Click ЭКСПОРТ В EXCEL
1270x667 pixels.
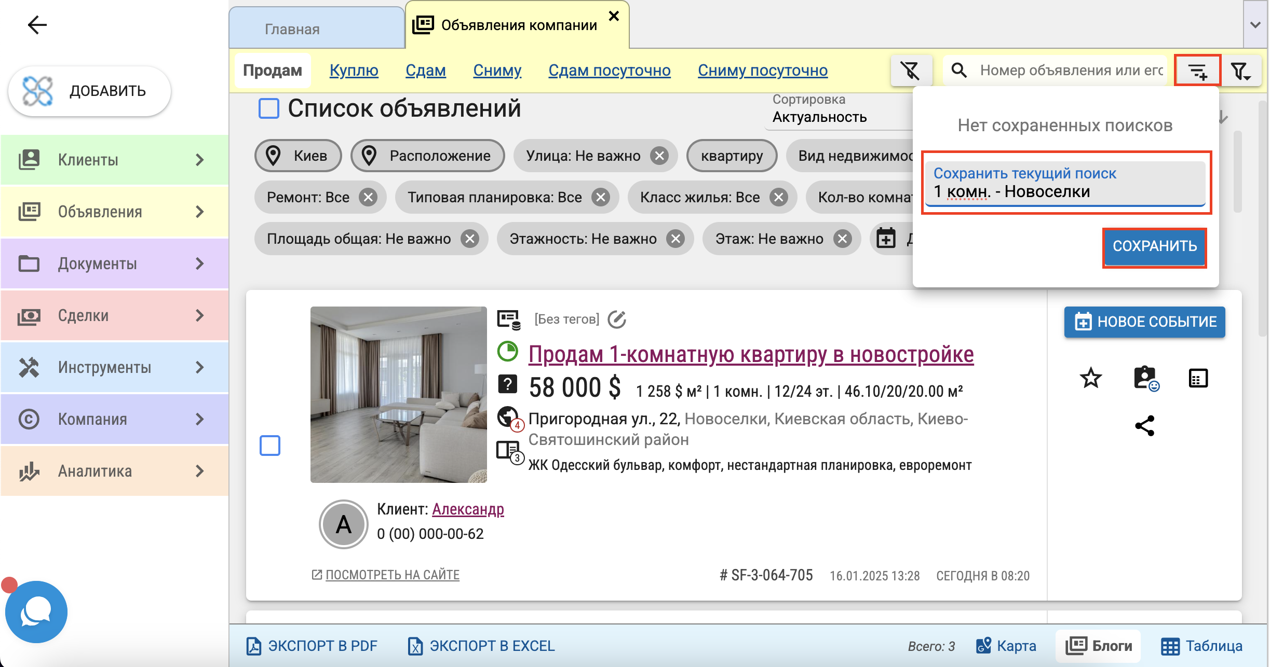click(x=481, y=646)
